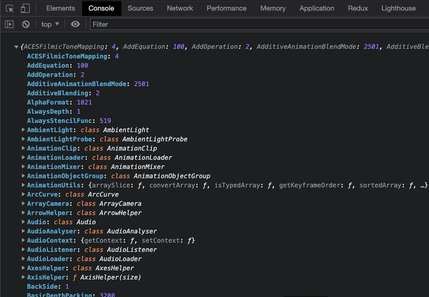Create a live expression with the eye icon
The width and height of the screenshot is (429, 297).
(x=75, y=24)
